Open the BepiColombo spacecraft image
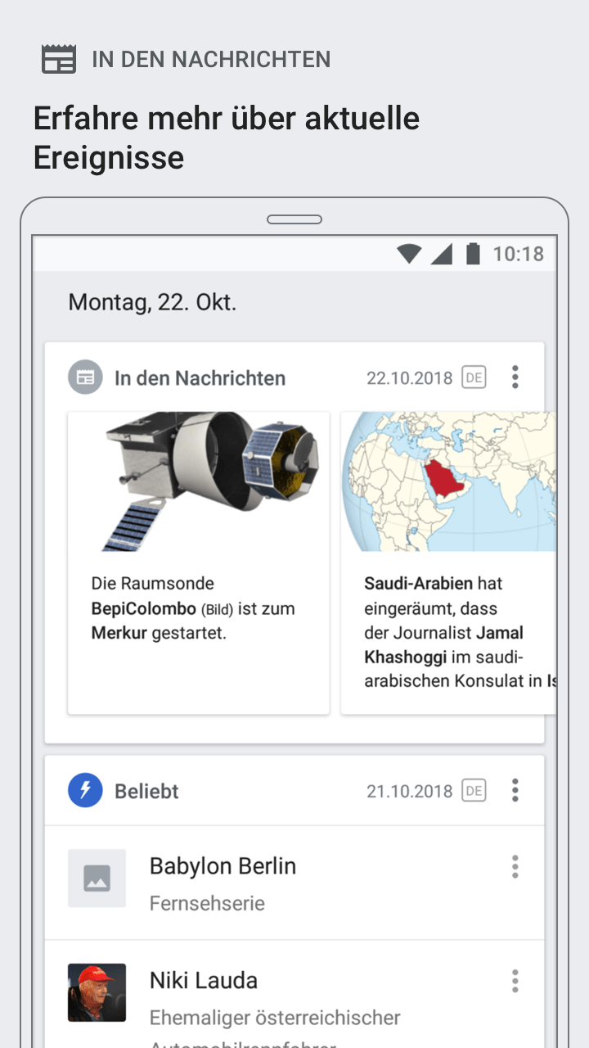The width and height of the screenshot is (589, 1048). [199, 481]
